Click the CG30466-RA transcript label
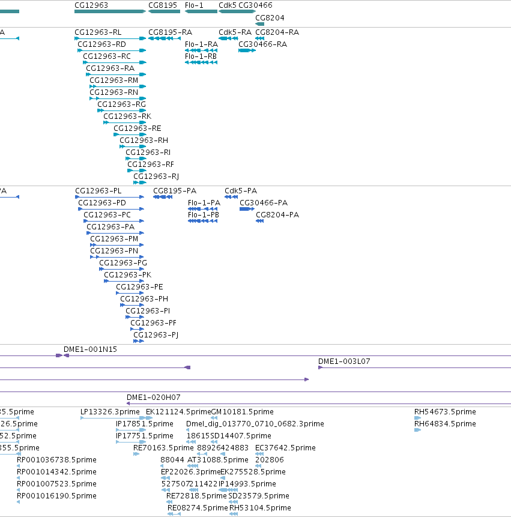This screenshot has width=511, height=517. (263, 44)
